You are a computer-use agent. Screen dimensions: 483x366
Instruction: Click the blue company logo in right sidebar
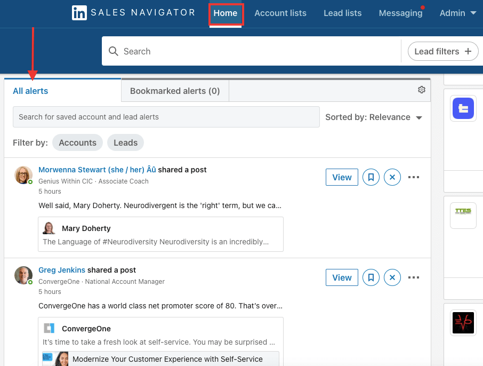463,108
